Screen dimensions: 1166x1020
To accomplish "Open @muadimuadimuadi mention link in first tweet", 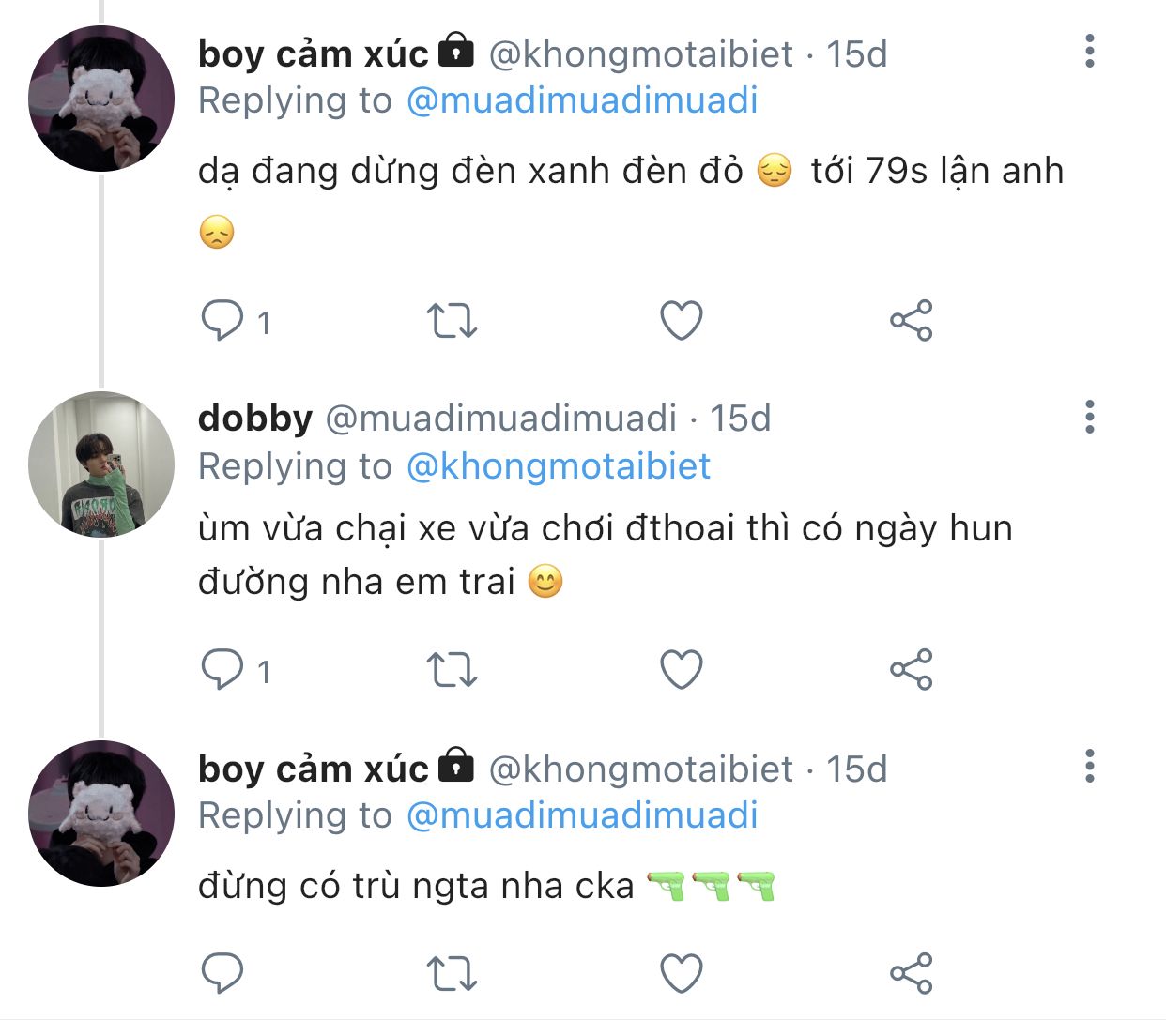I will 582,100.
